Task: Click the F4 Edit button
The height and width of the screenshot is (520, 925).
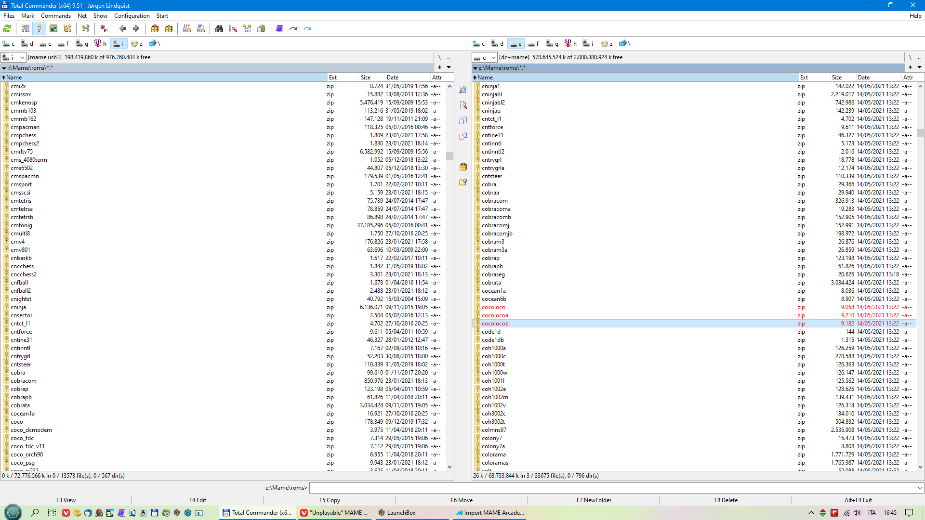Action: 198,500
